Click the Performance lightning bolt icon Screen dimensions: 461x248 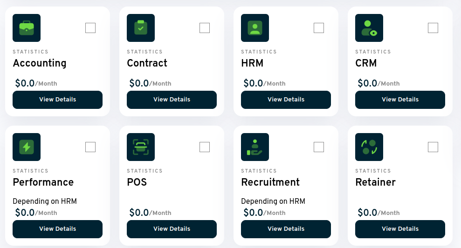point(27,147)
